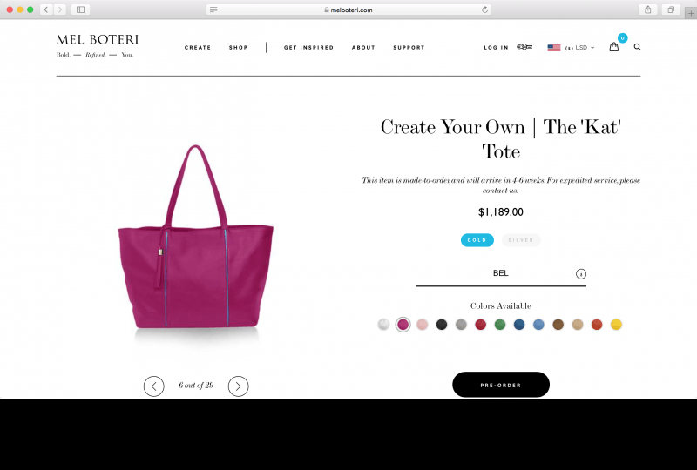Screen dimensions: 697x470
Task: Open the Create menu
Action: (x=198, y=48)
